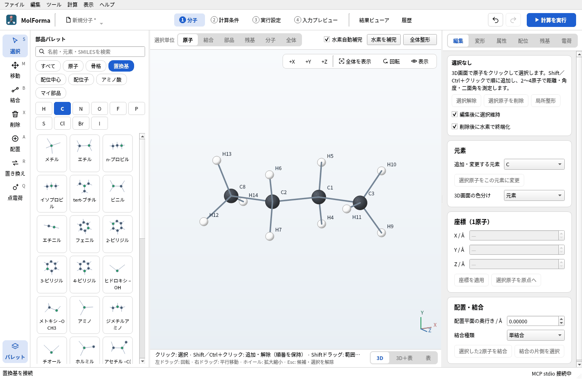Screen dimensions: 582x379
Task: Toggle 水素自動補完 checkbox
Action: pos(327,39)
